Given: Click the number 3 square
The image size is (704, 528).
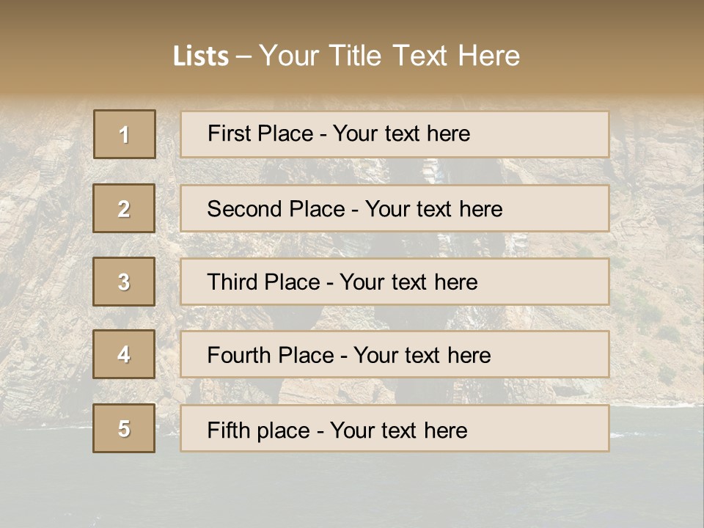Looking at the screenshot, I should pyautogui.click(x=125, y=282).
